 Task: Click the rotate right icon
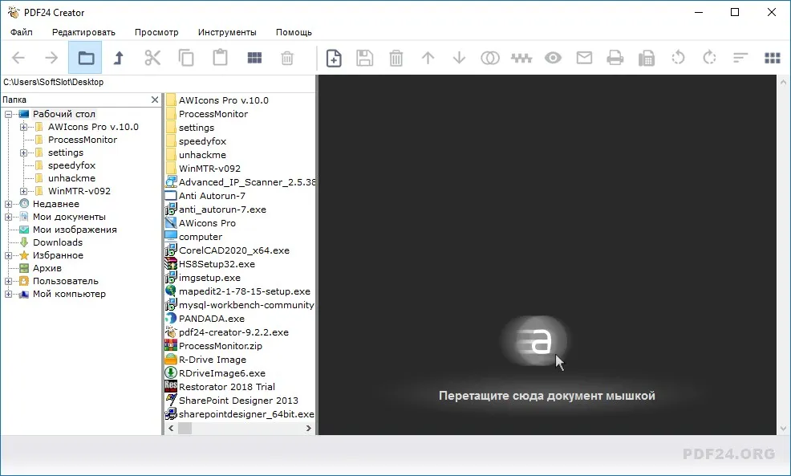point(709,58)
